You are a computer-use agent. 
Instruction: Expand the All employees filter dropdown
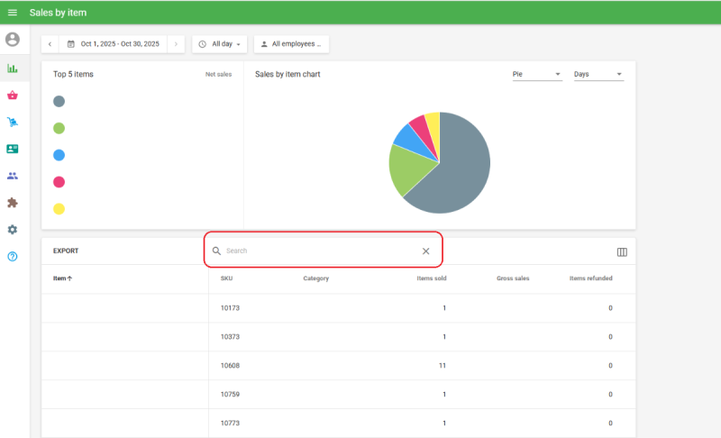[290, 44]
